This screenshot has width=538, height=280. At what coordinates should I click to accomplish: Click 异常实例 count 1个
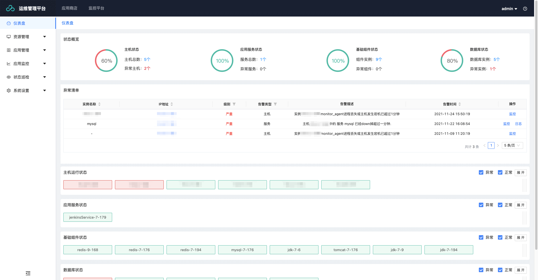coord(493,69)
